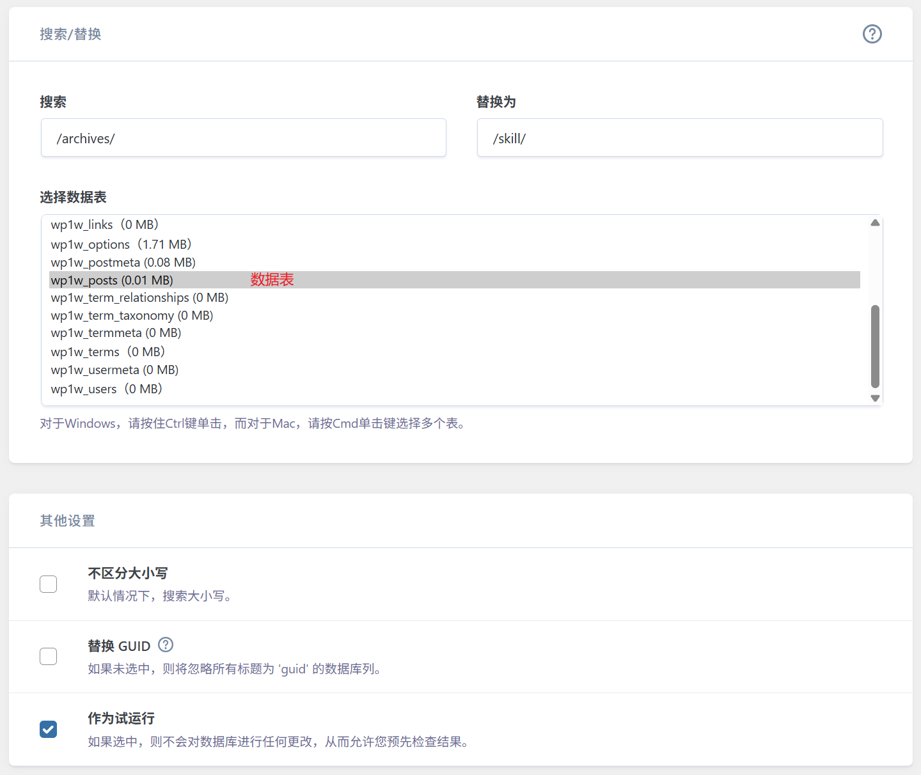This screenshot has width=921, height=775.
Task: Pick the wp1w_terms table
Action: (x=108, y=352)
